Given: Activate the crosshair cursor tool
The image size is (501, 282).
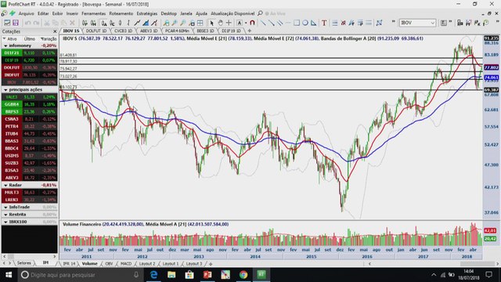Looking at the screenshot, I should coord(229,23).
